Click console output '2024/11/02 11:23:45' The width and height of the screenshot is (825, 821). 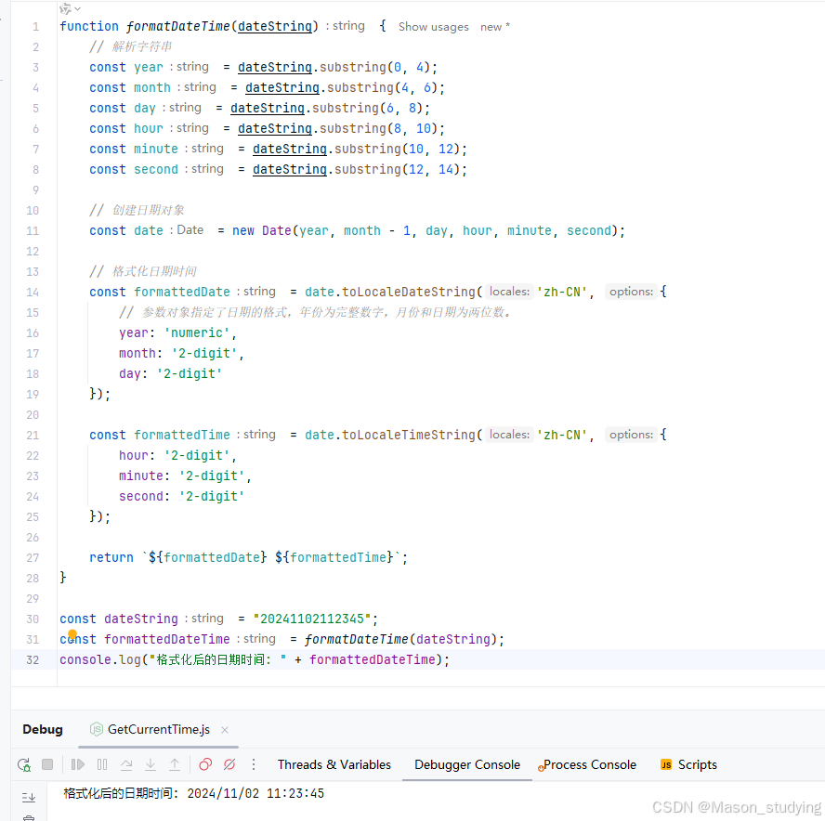click(x=255, y=793)
